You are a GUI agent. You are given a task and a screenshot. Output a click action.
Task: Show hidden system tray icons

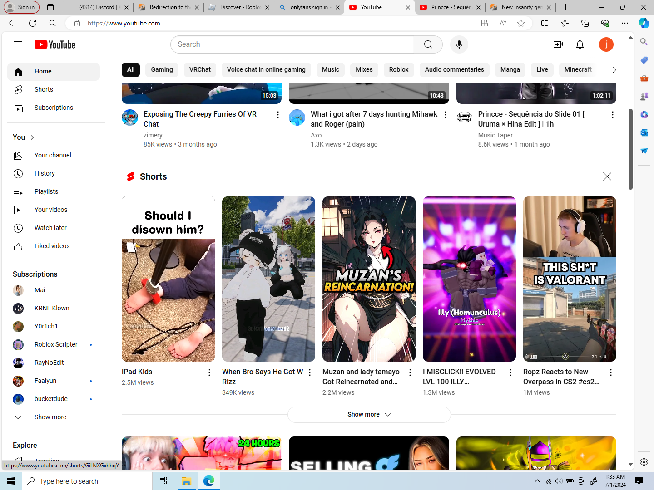point(537,481)
